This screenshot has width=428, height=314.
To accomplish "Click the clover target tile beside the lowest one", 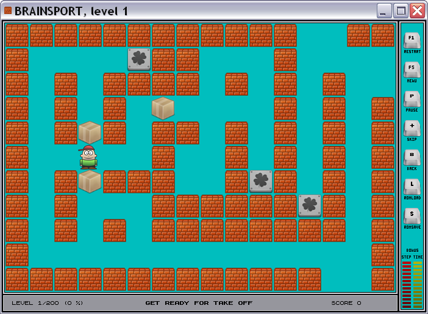I will pyautogui.click(x=261, y=182).
